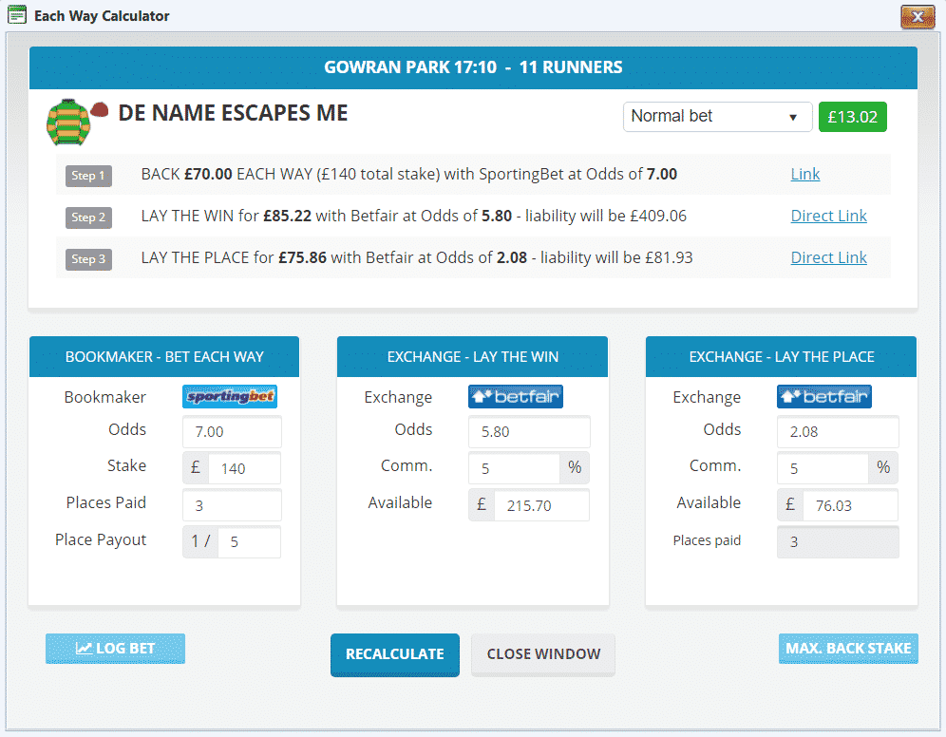Click the Each Way Calculator spreadsheet icon
946x737 pixels.
click(x=16, y=15)
